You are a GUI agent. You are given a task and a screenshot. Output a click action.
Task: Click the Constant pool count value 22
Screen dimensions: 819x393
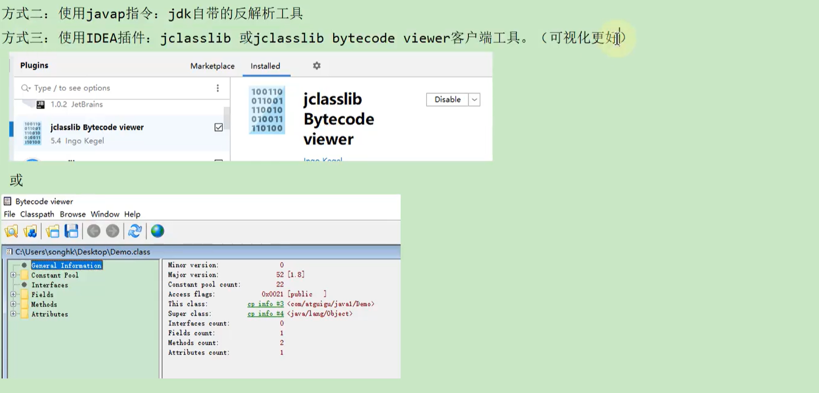[x=280, y=284]
